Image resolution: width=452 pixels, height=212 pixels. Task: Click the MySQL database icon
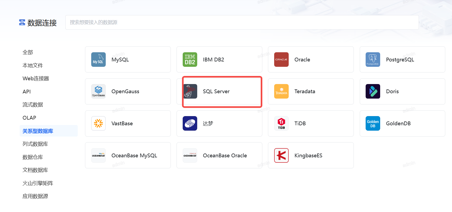(x=98, y=60)
